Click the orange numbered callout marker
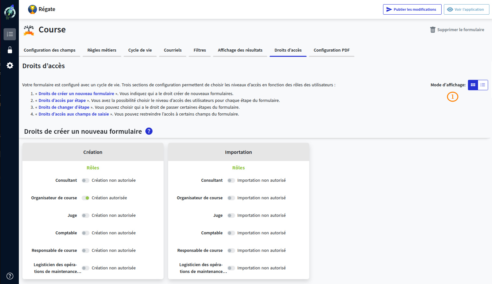The height and width of the screenshot is (284, 492). 453,97
